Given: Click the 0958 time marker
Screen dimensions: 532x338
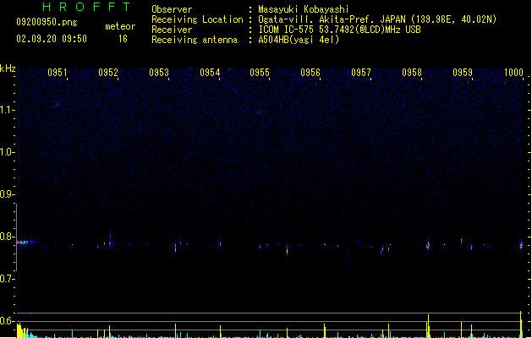Looking at the screenshot, I should pos(412,73).
